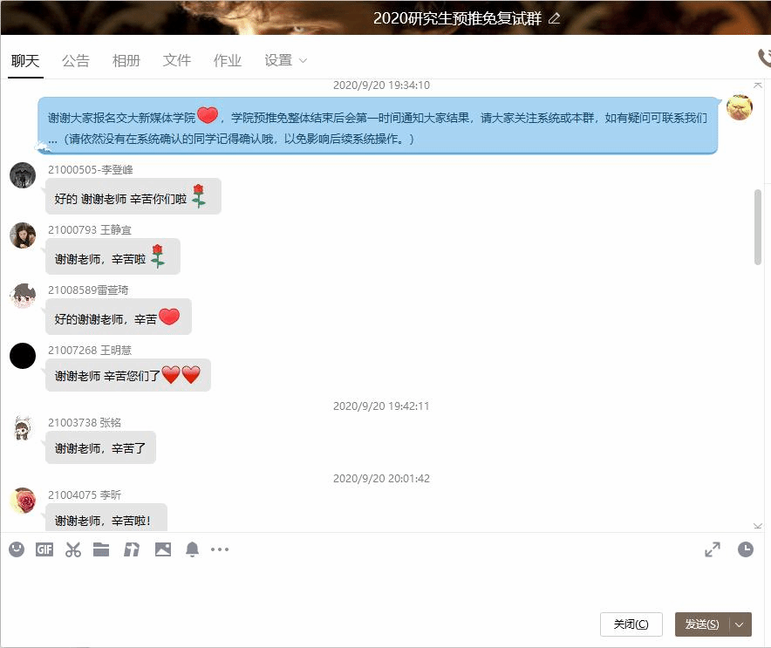Viewport: 771px width, 648px height.
Task: Open the 相册 tab
Action: point(126,60)
